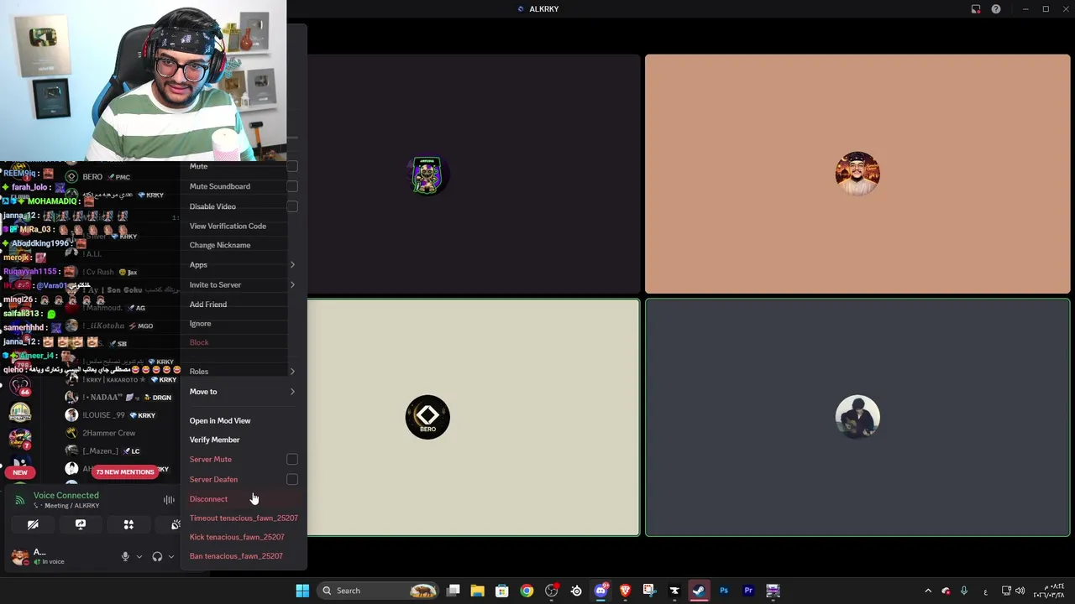Deafen using the headphones icon
Screen dimensions: 1075x604
tap(157, 556)
